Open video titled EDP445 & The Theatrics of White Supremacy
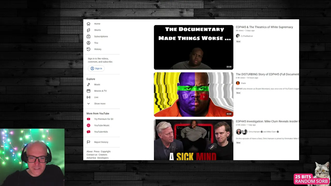This screenshot has height=186, width=331. tap(264, 27)
